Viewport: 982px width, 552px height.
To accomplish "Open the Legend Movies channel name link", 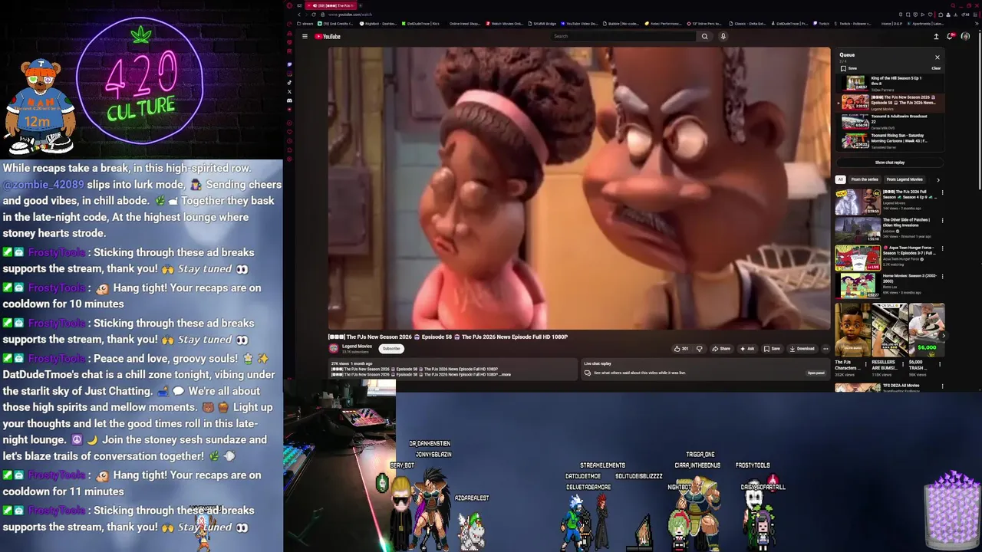I will tap(357, 347).
